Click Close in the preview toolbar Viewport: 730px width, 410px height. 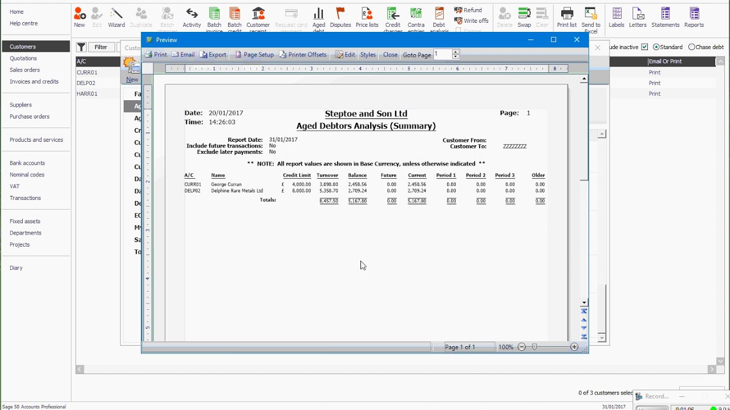(x=390, y=55)
